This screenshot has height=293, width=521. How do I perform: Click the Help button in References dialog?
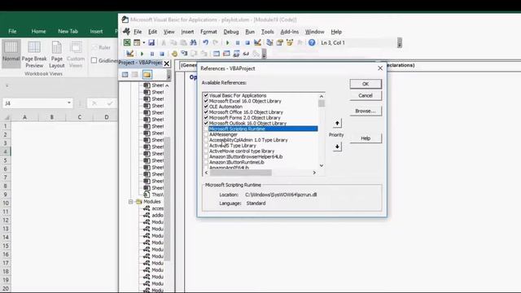pos(366,138)
